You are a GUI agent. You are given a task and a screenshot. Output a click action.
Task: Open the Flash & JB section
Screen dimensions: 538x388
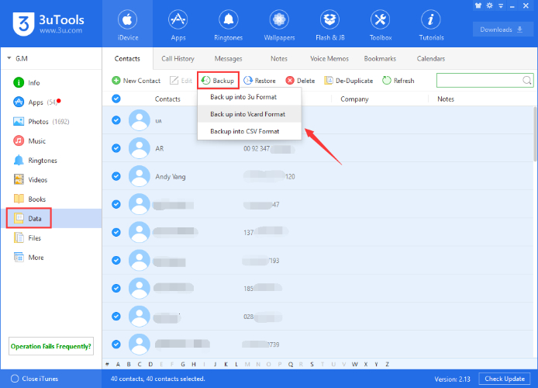[329, 26]
